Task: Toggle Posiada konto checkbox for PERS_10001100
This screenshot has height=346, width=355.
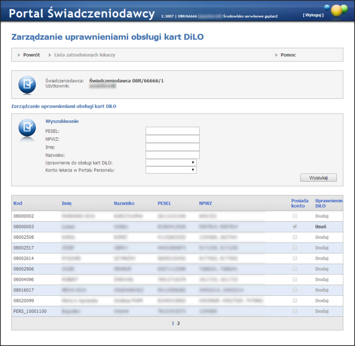Action: tap(295, 311)
